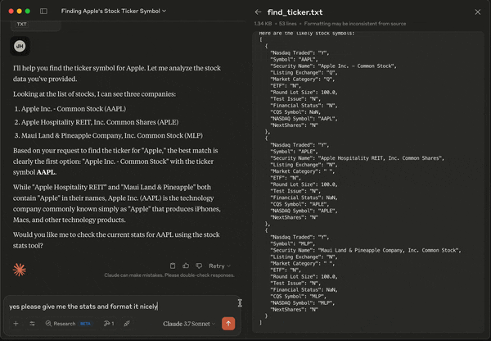This screenshot has width=491, height=341.
Task: Click the find_ticker.txt file title
Action: (x=295, y=12)
